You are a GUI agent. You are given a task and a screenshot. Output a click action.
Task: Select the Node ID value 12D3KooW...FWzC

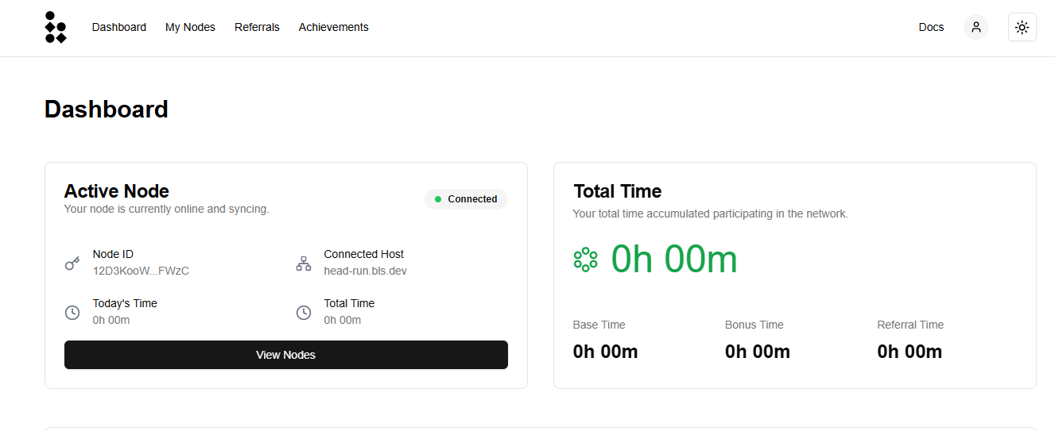[x=141, y=271]
